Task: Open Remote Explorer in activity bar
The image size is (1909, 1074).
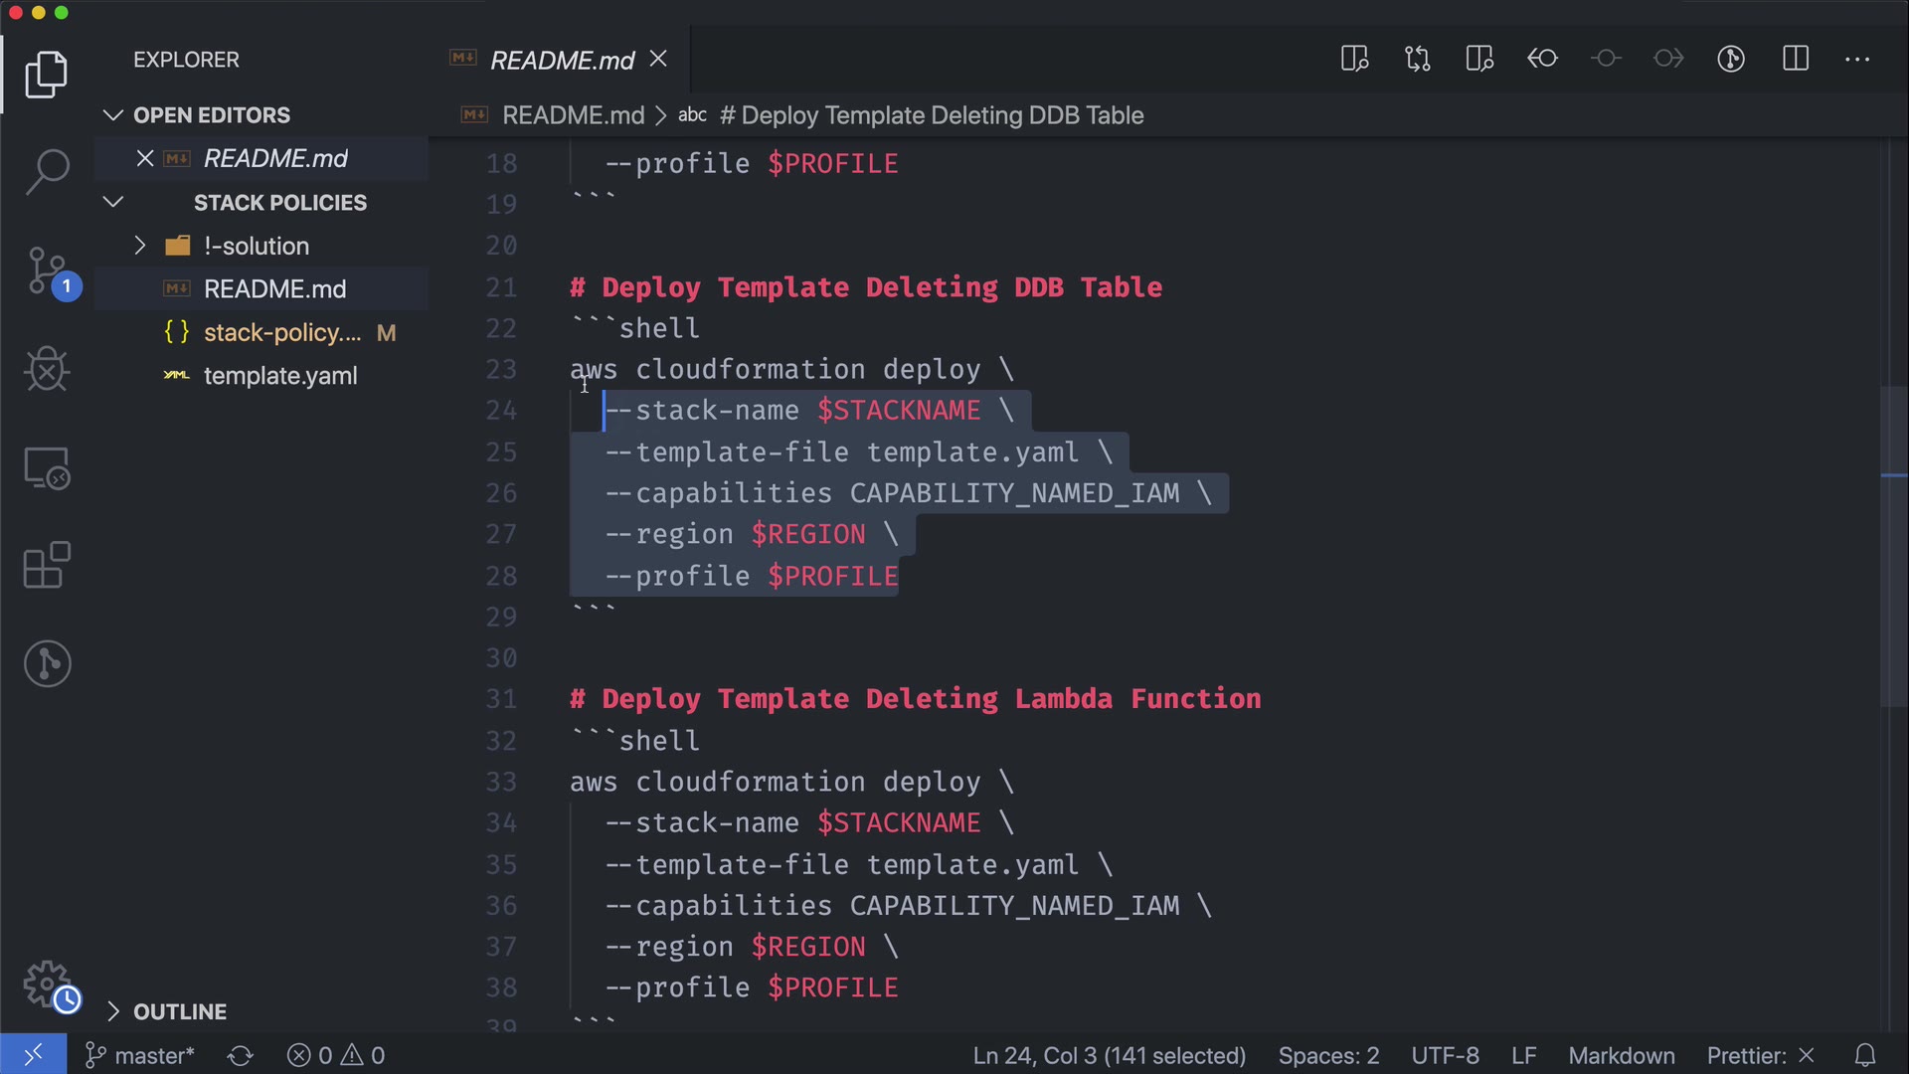Action: point(47,467)
